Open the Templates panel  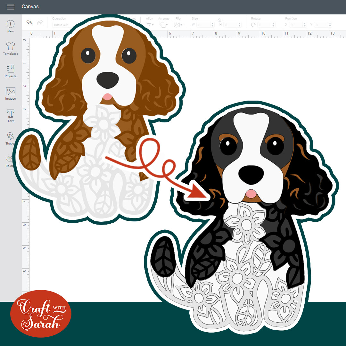coord(10,49)
